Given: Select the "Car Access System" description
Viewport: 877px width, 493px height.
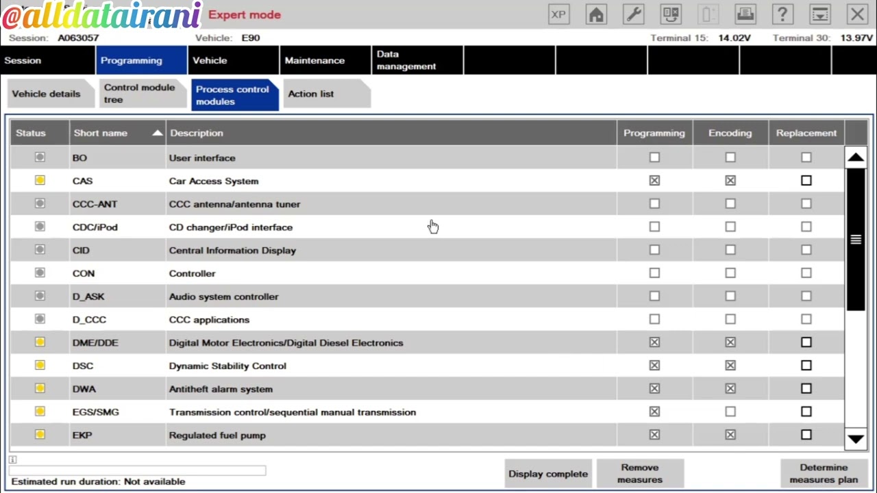Looking at the screenshot, I should coord(214,181).
